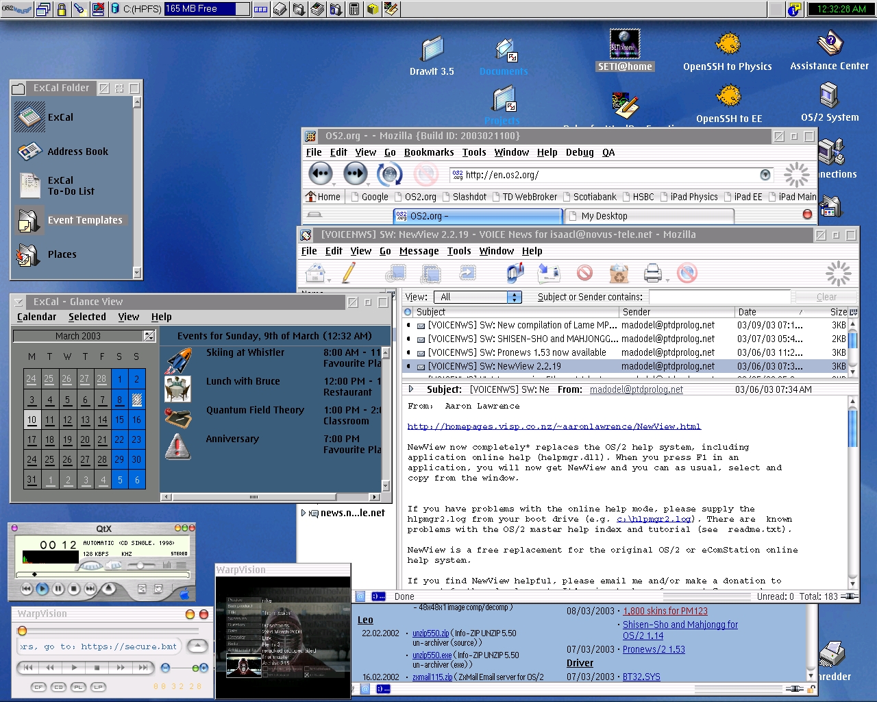Image resolution: width=877 pixels, height=702 pixels.
Task: Toggle the PL button in WarpVision
Action: (78, 686)
